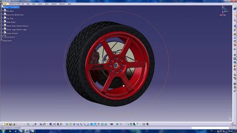This screenshot has height=133, width=237.
Task: Expand the Screws tree node
Action: pos(2,33)
